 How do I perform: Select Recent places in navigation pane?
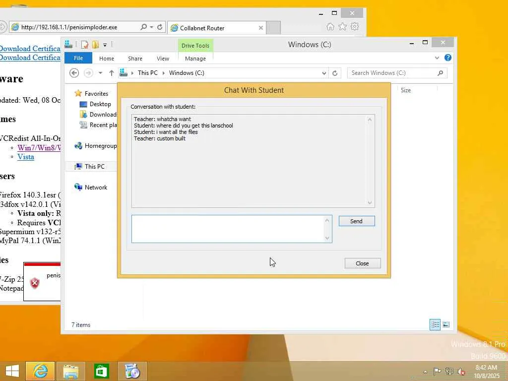tap(98, 125)
